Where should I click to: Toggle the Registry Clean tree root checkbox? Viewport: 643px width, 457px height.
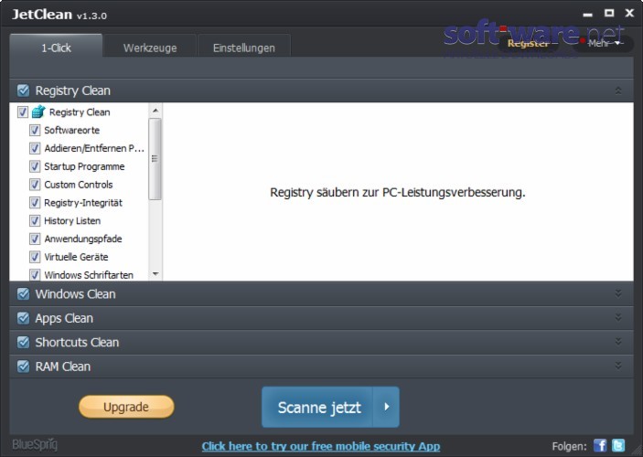(23, 112)
